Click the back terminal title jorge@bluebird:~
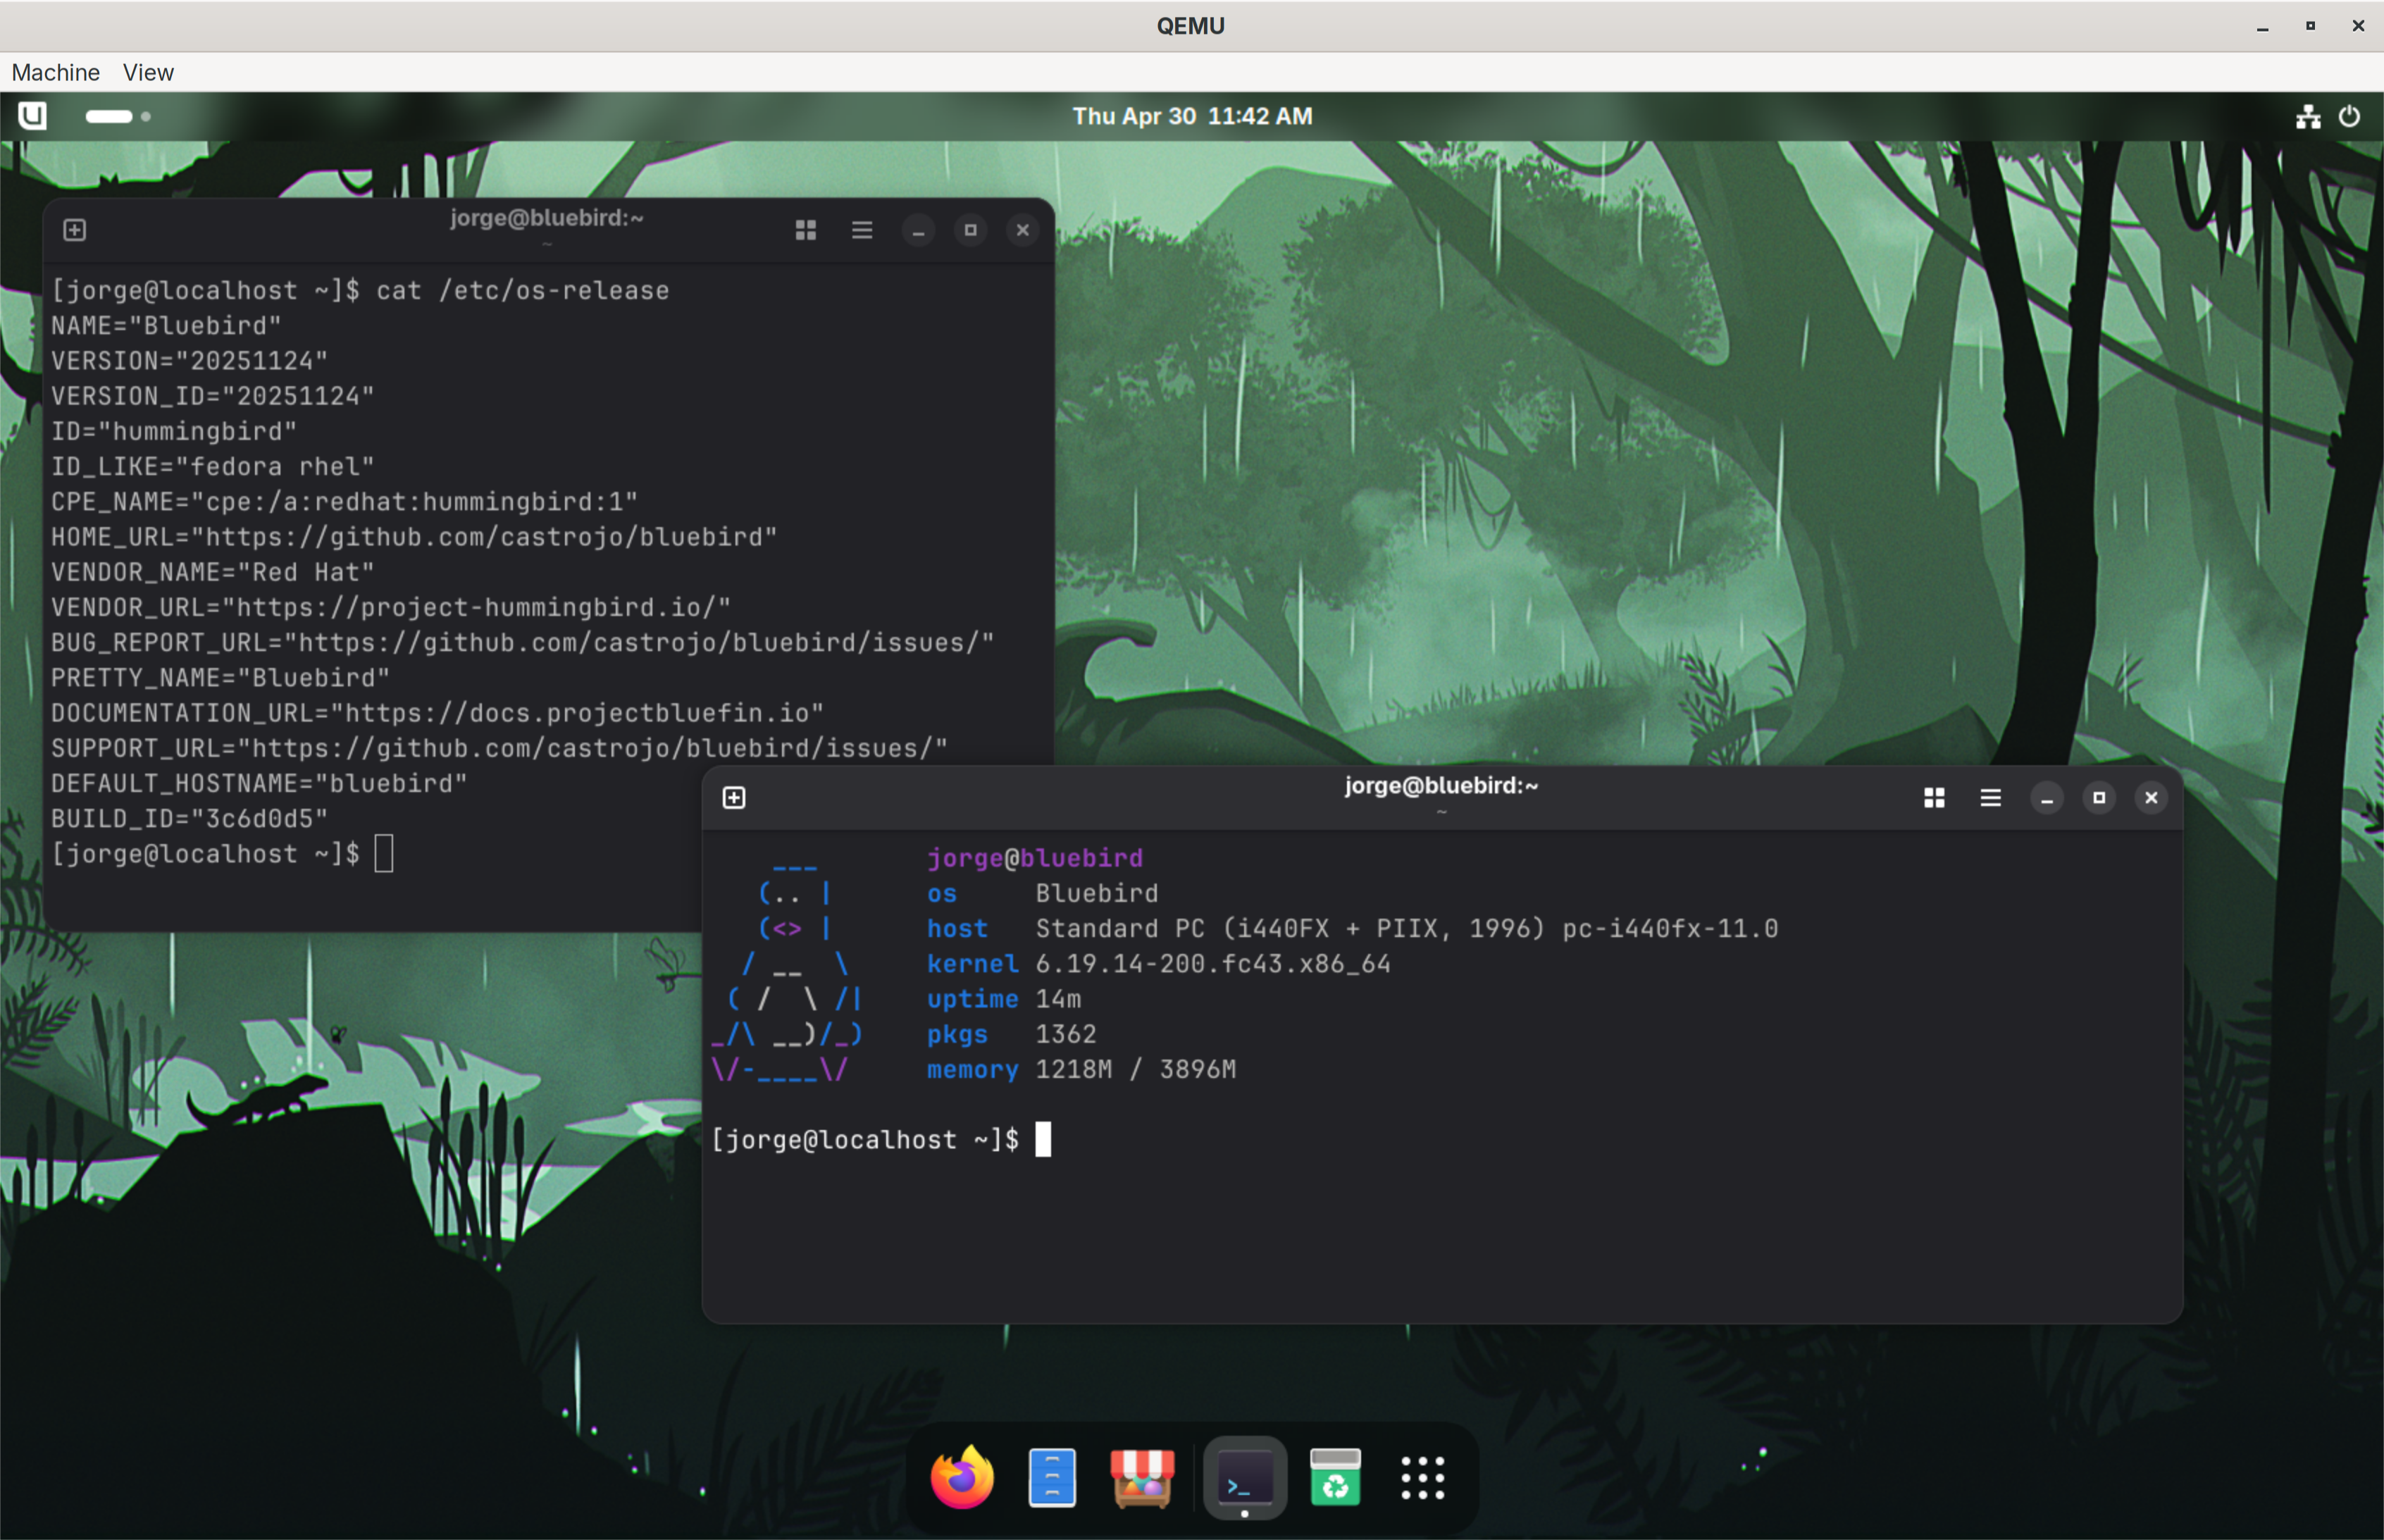 [546, 218]
